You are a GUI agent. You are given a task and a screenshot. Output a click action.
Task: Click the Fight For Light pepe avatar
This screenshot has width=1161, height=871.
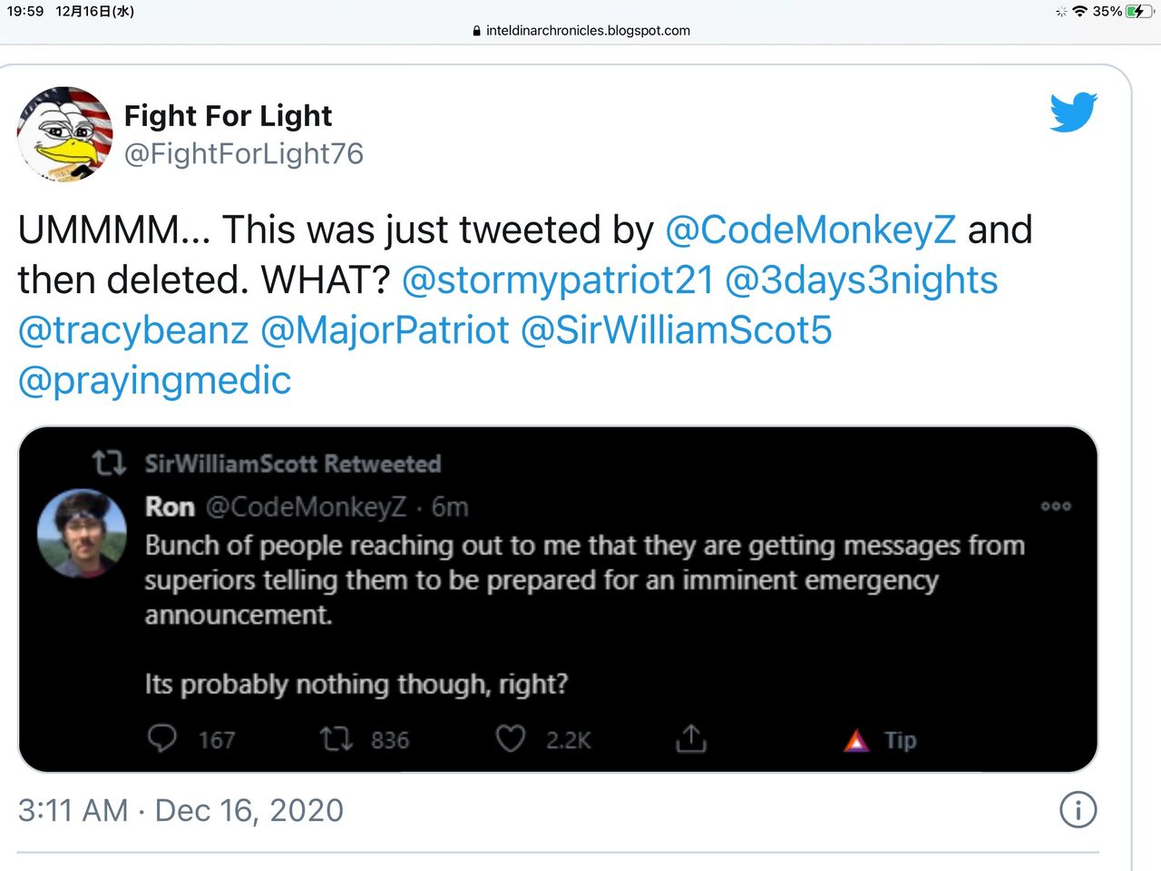[64, 133]
